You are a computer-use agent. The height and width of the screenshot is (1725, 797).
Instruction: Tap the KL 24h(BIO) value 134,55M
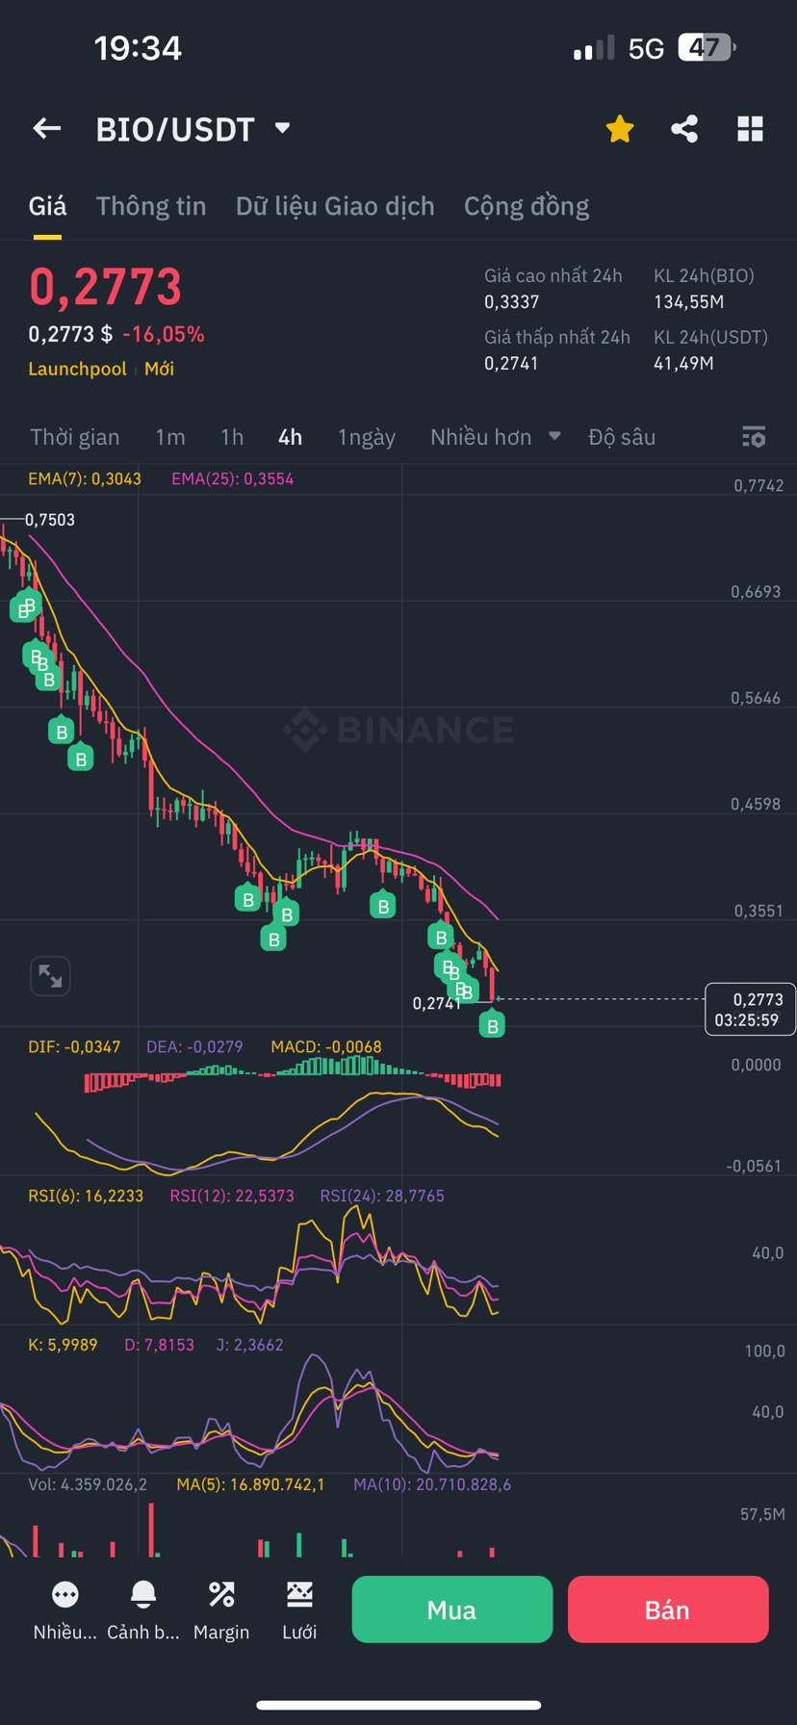688,302
